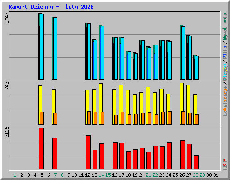Click day 1 label on the axis
This screenshot has height=180, width=230.
point(15,175)
